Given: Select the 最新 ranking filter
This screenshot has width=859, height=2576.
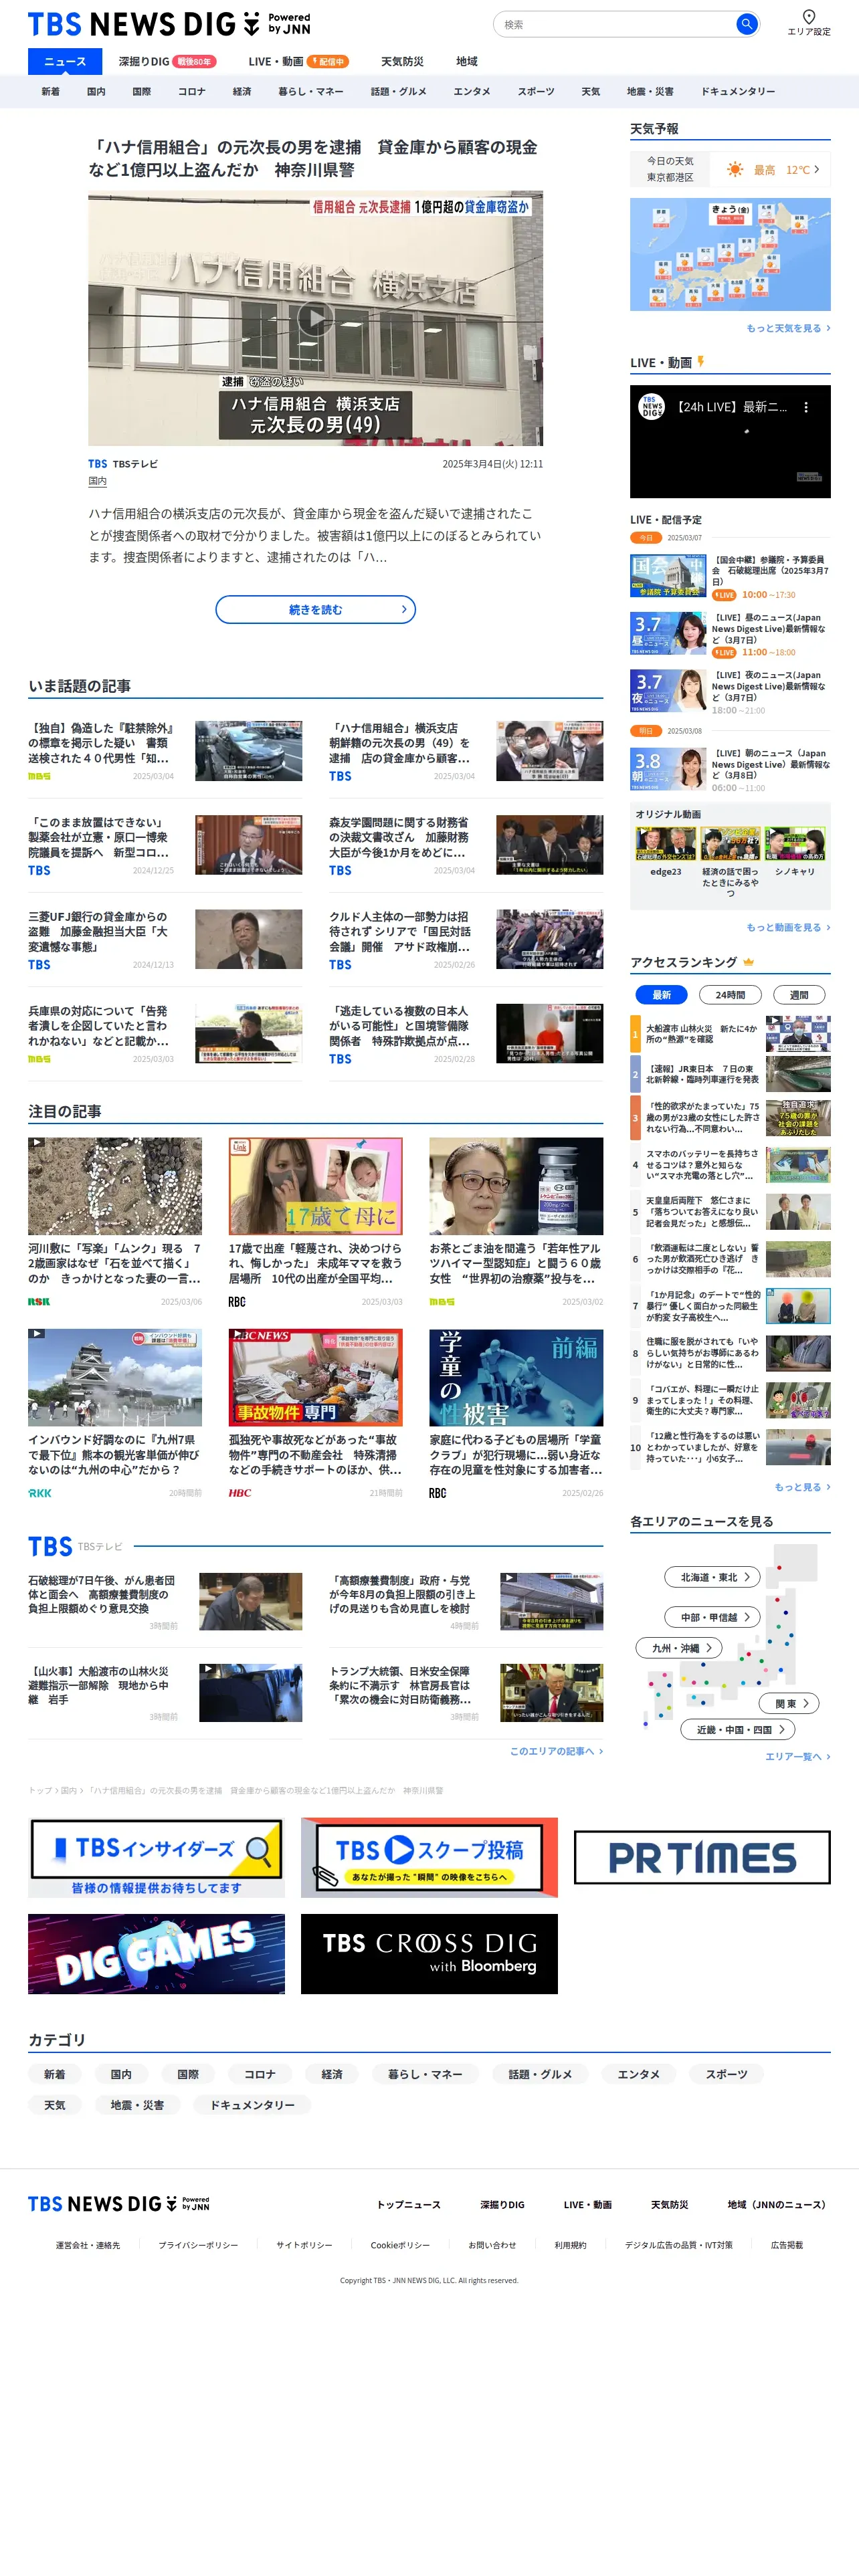Looking at the screenshot, I should (x=661, y=995).
